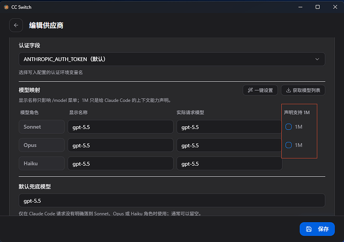344x242 pixels.
Task: Click the Sonnet model role label
Action: pos(42,126)
